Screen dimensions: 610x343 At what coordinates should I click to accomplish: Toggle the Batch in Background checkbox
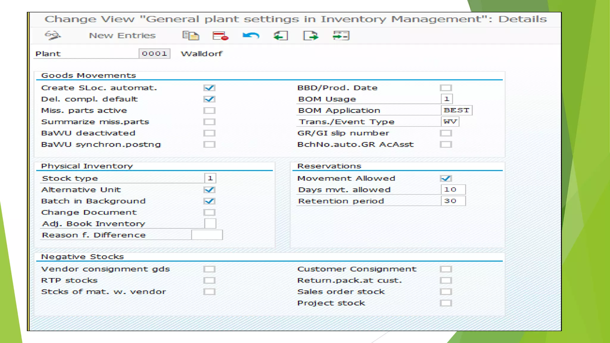(209, 201)
